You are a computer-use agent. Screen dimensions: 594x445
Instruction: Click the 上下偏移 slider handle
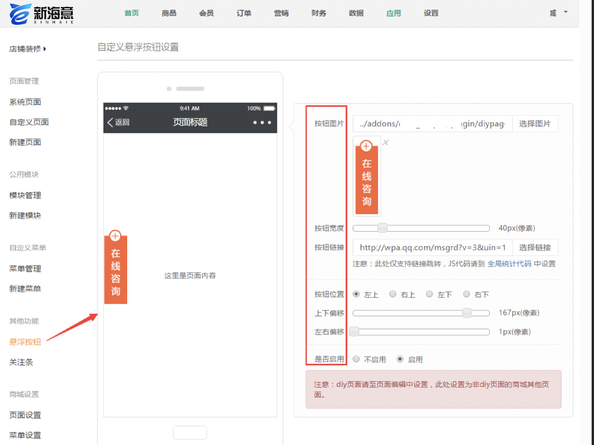point(467,312)
